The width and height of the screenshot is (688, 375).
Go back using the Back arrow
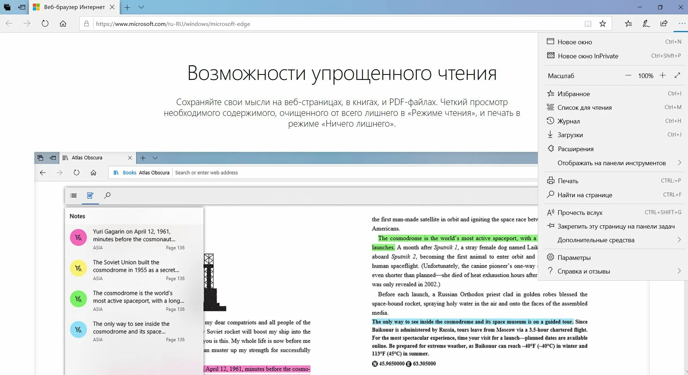[x=9, y=24]
